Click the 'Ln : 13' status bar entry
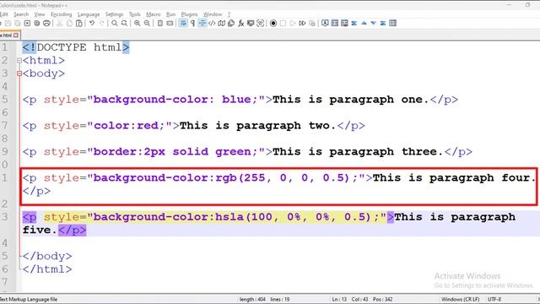Screen dimensions: 540x304 pos(339,299)
